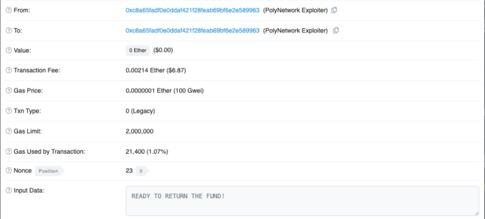Copy the To address to clipboard
The image size is (485, 219).
[336, 31]
